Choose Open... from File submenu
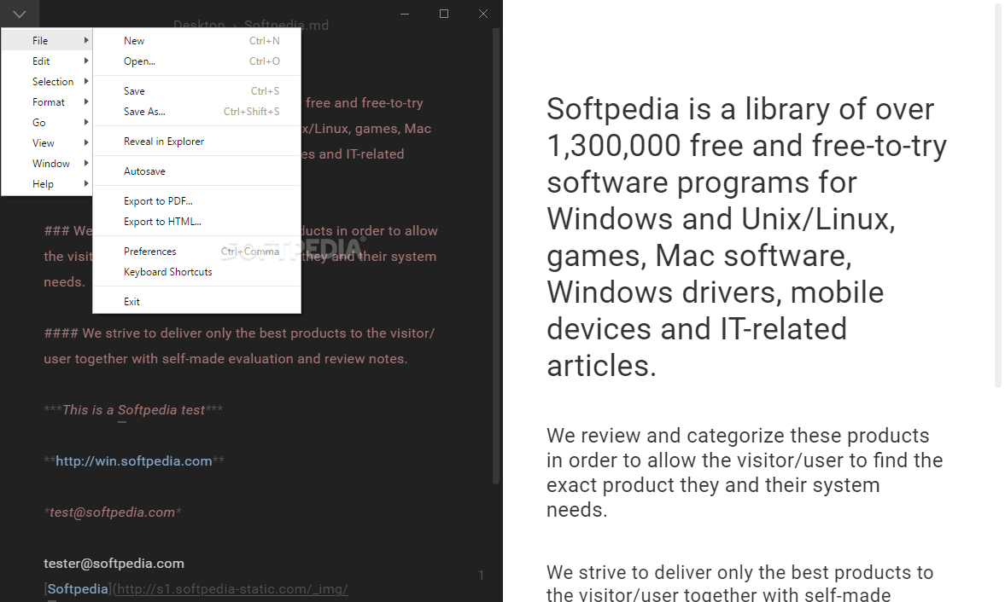The height and width of the screenshot is (602, 1005). pos(196,61)
